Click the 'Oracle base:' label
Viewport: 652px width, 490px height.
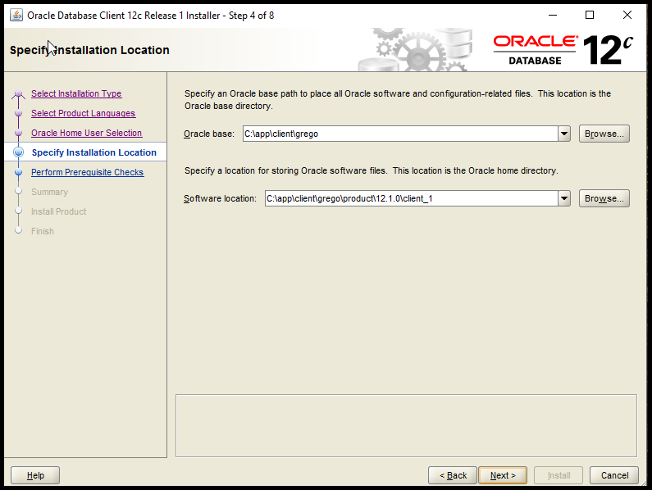209,134
